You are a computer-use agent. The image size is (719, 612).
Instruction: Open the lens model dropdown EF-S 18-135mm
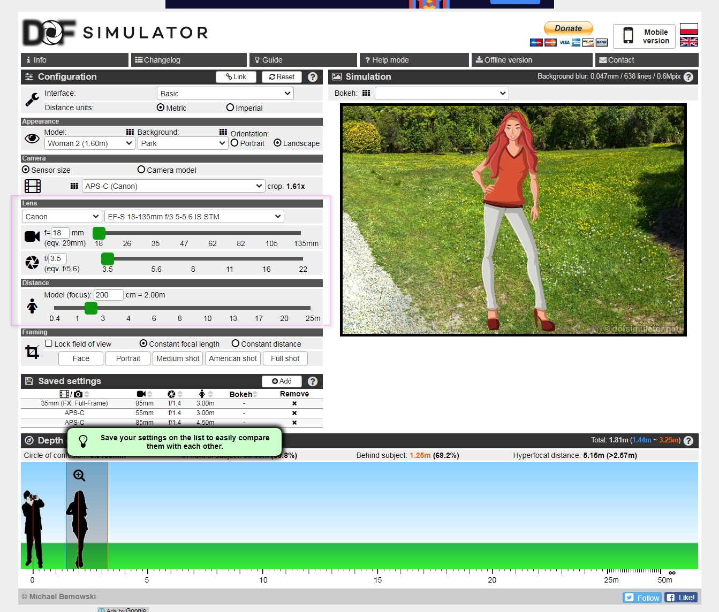[194, 217]
